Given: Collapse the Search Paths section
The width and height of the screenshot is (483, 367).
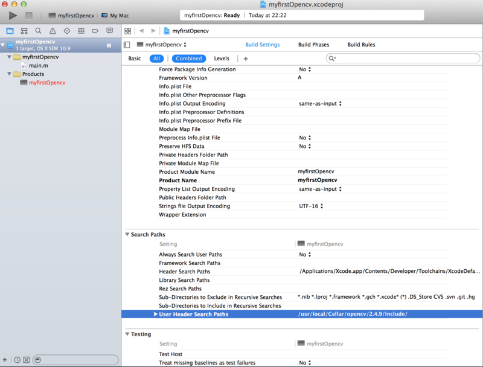Looking at the screenshot, I should click(127, 234).
